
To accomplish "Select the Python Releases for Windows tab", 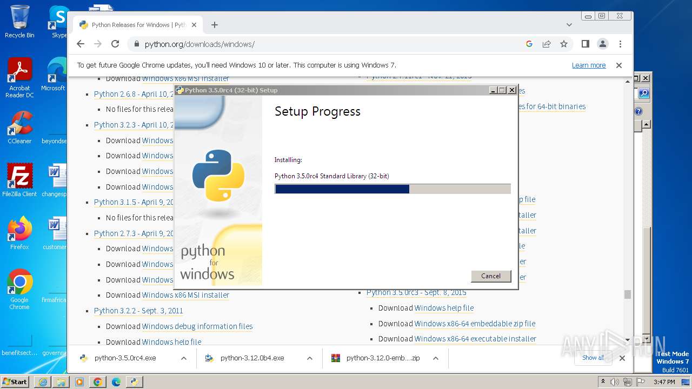I will click(139, 25).
